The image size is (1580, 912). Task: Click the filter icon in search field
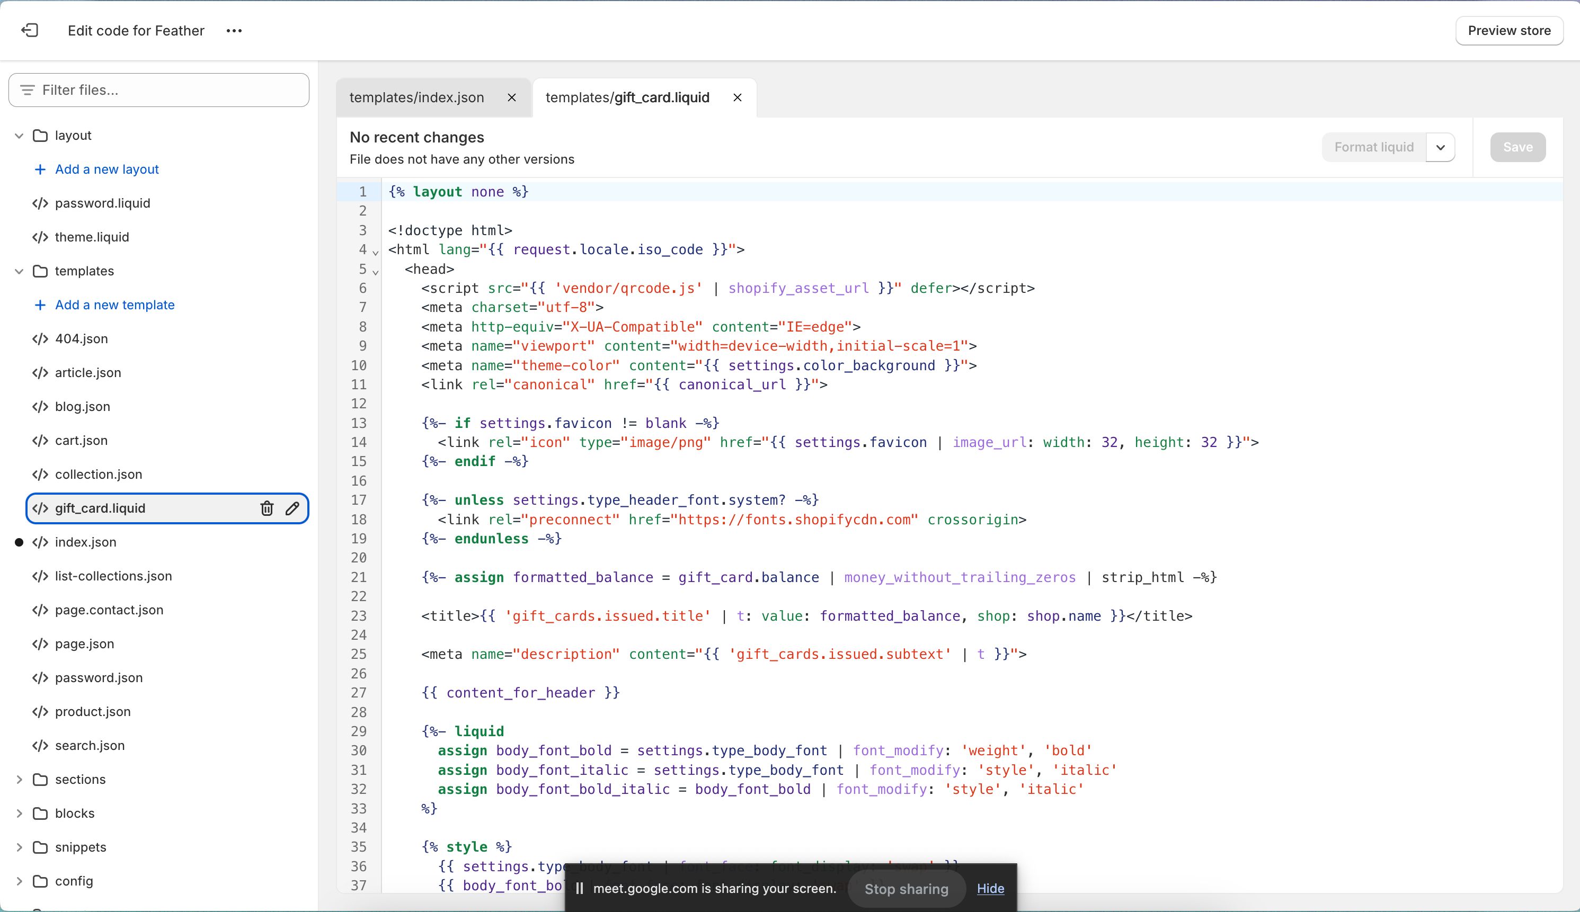pyautogui.click(x=27, y=90)
